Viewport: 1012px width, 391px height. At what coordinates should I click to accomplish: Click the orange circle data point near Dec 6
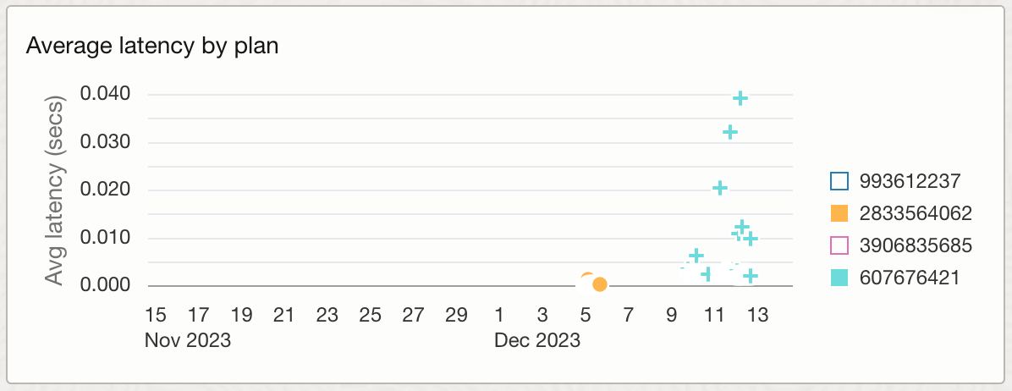[x=599, y=284]
